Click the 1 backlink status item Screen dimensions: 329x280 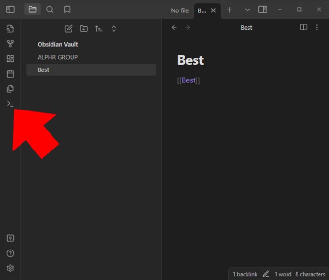point(245,274)
